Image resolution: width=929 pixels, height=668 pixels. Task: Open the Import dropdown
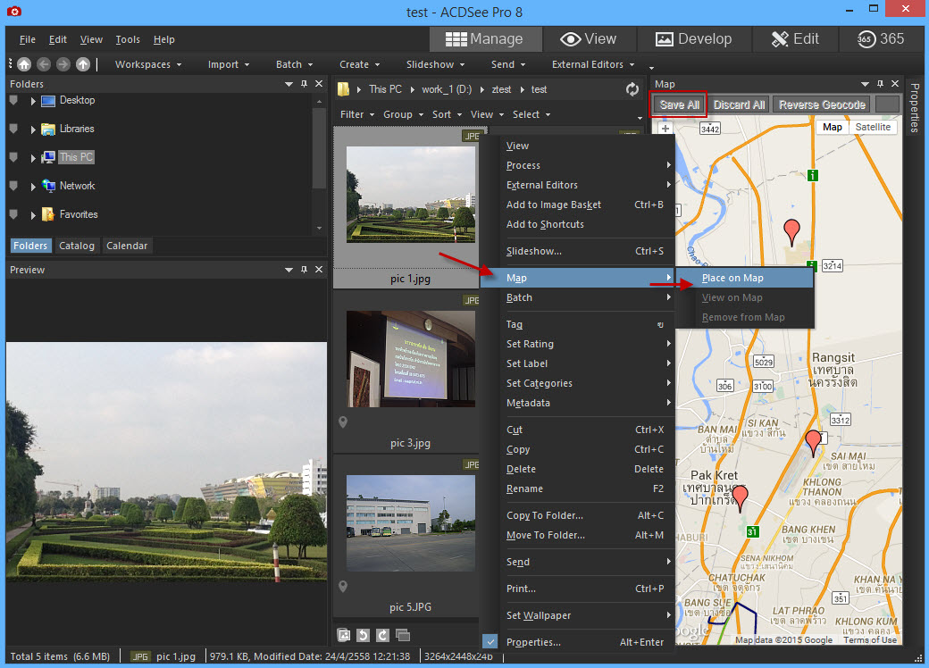click(229, 64)
